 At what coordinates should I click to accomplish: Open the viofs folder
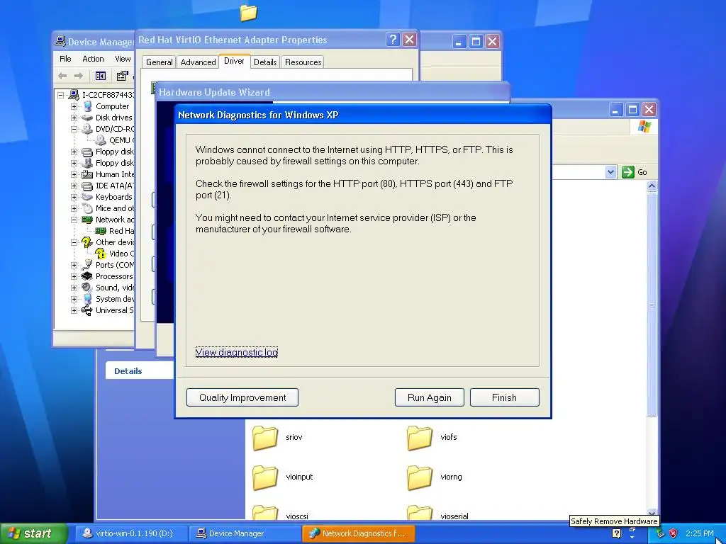(x=420, y=438)
